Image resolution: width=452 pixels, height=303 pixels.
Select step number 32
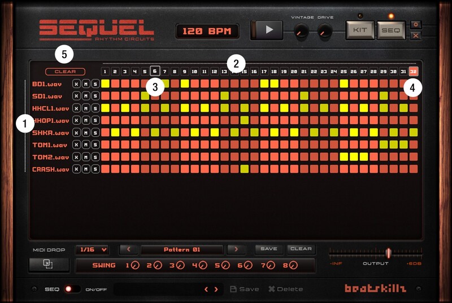(x=414, y=71)
